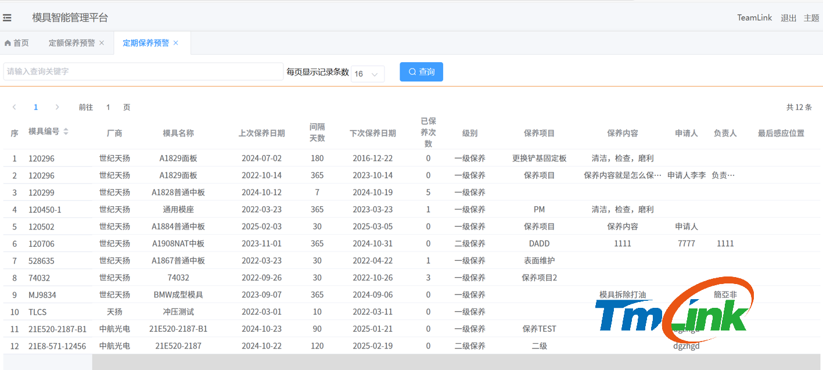Click the page number input in pagination
Screen dimensions: 823x370
click(x=108, y=107)
